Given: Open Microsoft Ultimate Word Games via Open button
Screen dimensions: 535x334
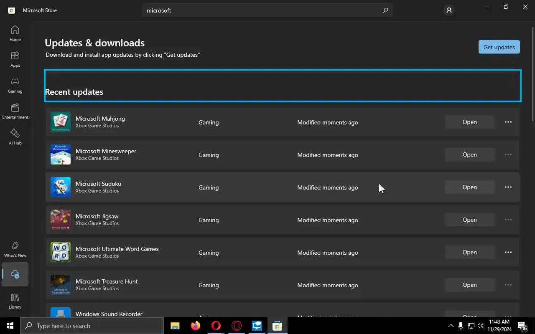Looking at the screenshot, I should (469, 252).
